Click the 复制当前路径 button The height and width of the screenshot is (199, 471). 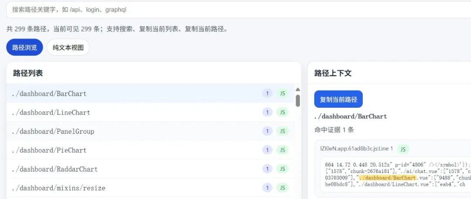338,99
